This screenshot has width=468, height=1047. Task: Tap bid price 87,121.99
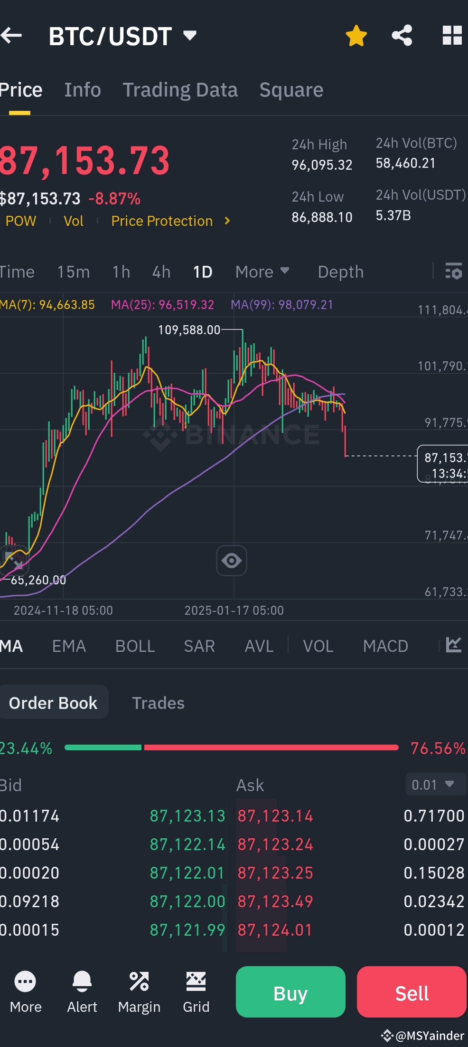point(187,930)
